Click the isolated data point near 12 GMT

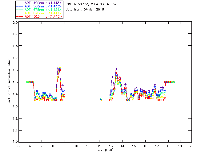coord(101,100)
